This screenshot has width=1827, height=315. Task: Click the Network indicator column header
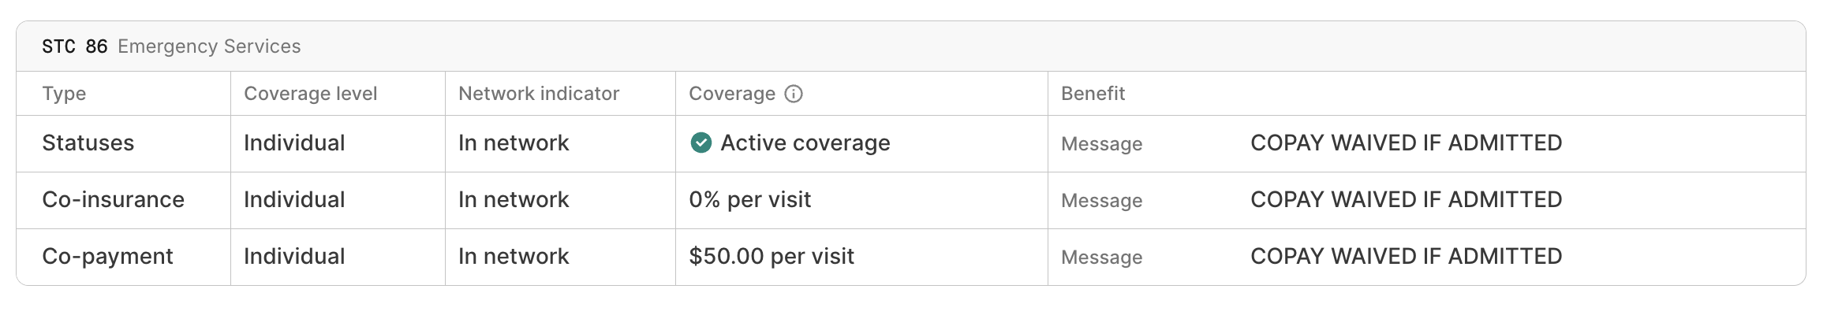pyautogui.click(x=539, y=94)
